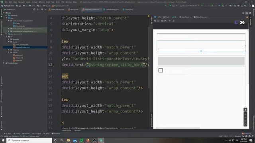Click the debug app bug icon
This screenshot has height=143, width=255.
coord(212,6)
